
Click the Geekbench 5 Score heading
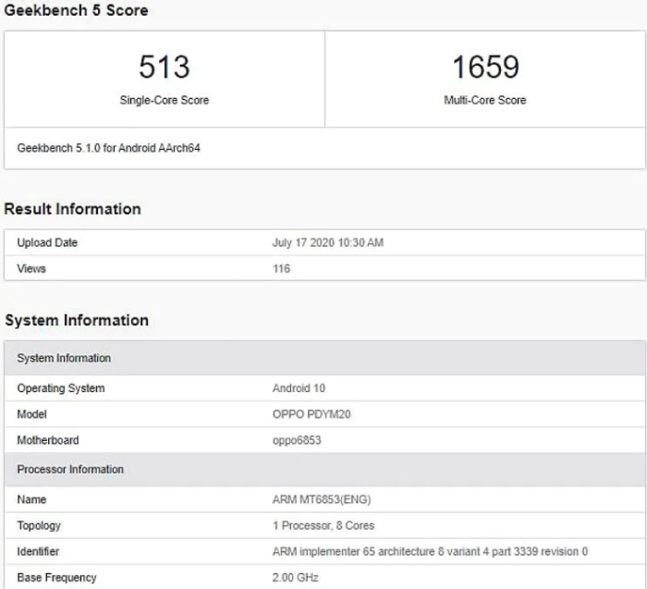pyautogui.click(x=76, y=10)
